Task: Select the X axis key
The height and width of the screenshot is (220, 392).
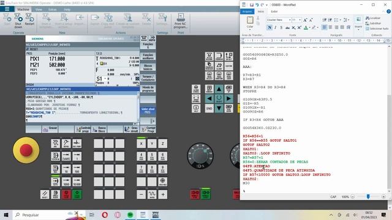Action: click(x=141, y=144)
